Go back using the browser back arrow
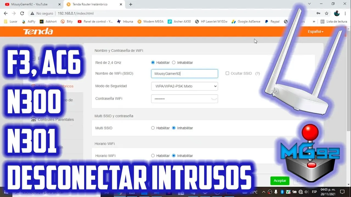This screenshot has width=351, height=197. (6, 13)
